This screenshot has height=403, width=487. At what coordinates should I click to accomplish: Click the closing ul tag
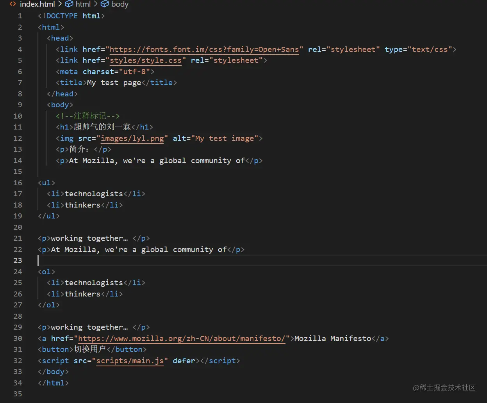(49, 216)
